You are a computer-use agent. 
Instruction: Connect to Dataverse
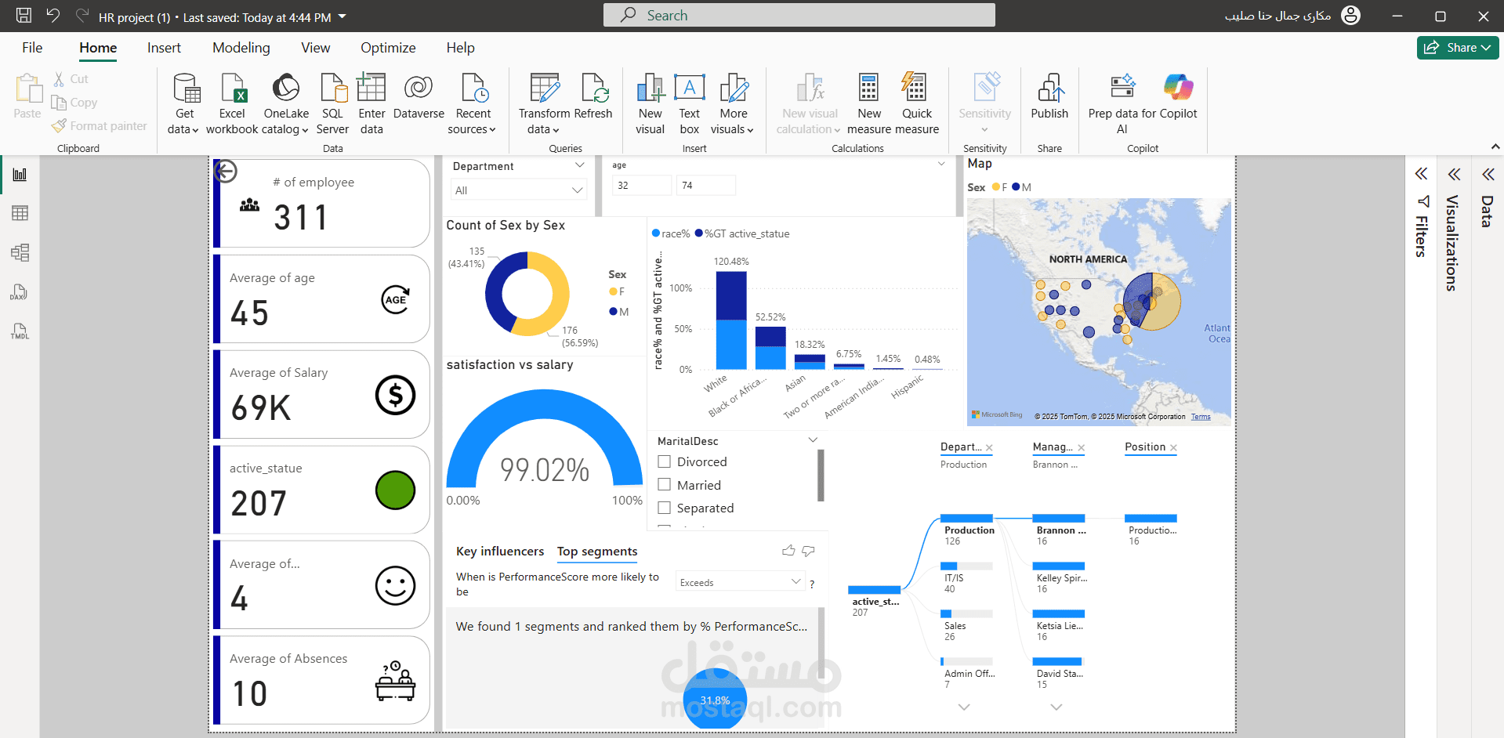pos(419,98)
